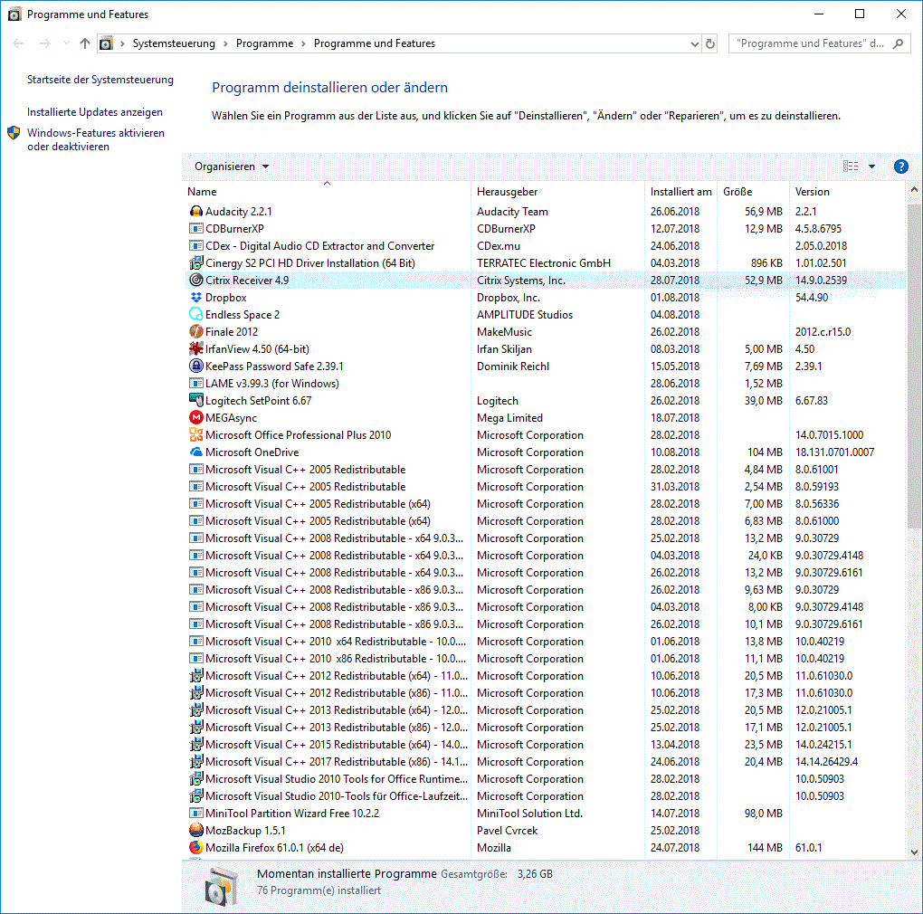Click the CDBurnerXP program icon

pos(196,228)
